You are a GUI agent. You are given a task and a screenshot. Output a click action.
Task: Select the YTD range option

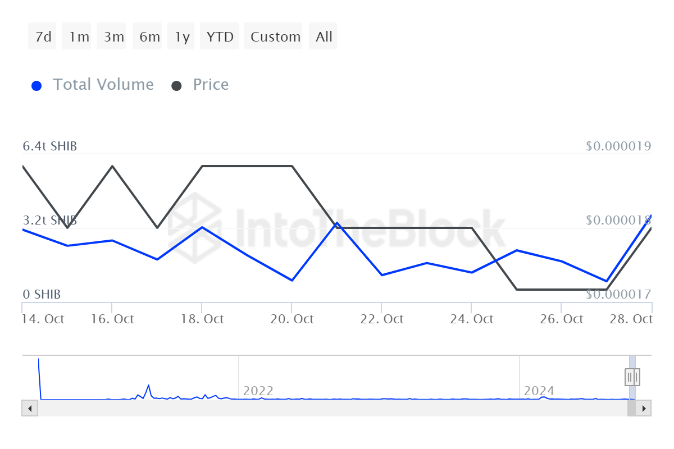(220, 37)
